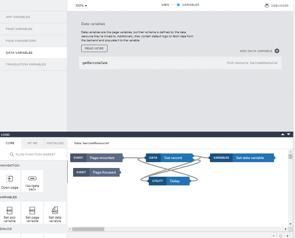Click the scroll right arrow in logic canvas

(286, 229)
